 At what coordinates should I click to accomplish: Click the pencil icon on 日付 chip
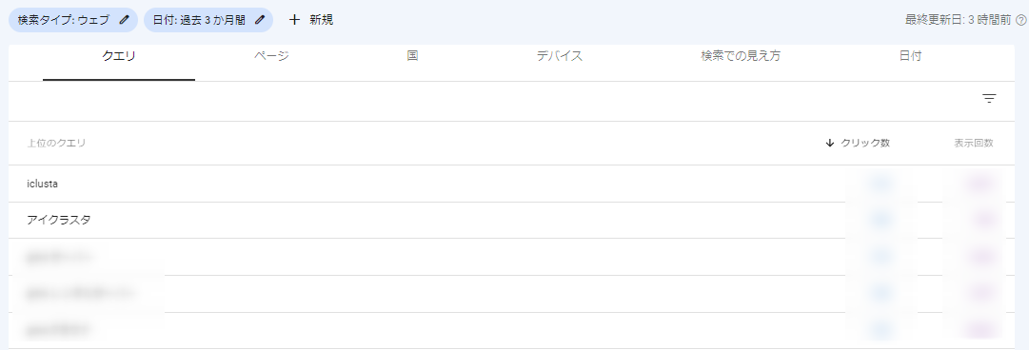point(260,20)
